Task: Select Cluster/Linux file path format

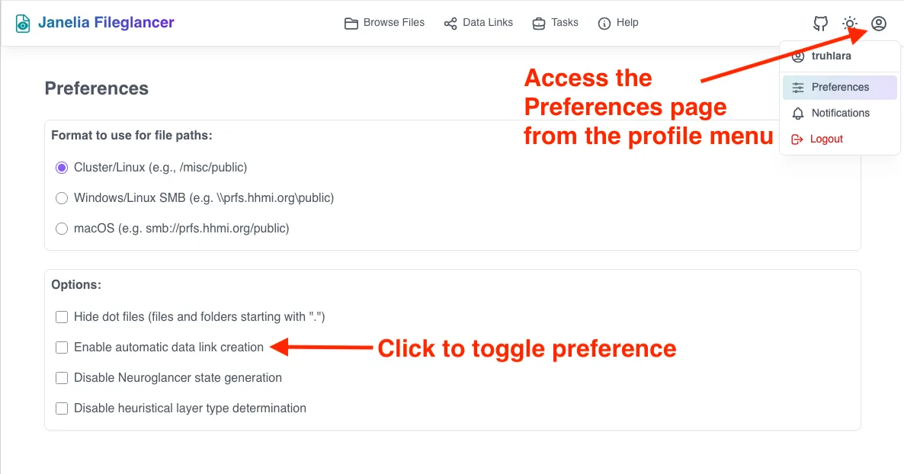Action: tap(62, 168)
